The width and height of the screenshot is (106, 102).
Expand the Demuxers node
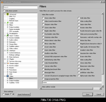8,42
